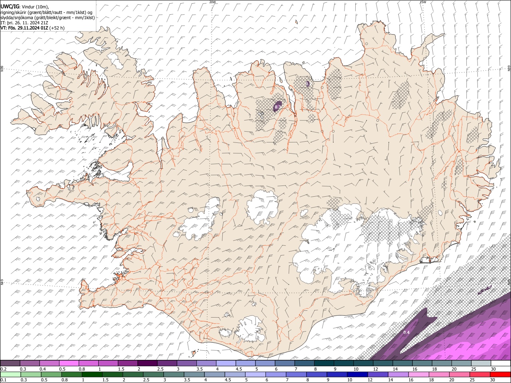Pick upper legend swatch starting at 1.5

[128, 363]
